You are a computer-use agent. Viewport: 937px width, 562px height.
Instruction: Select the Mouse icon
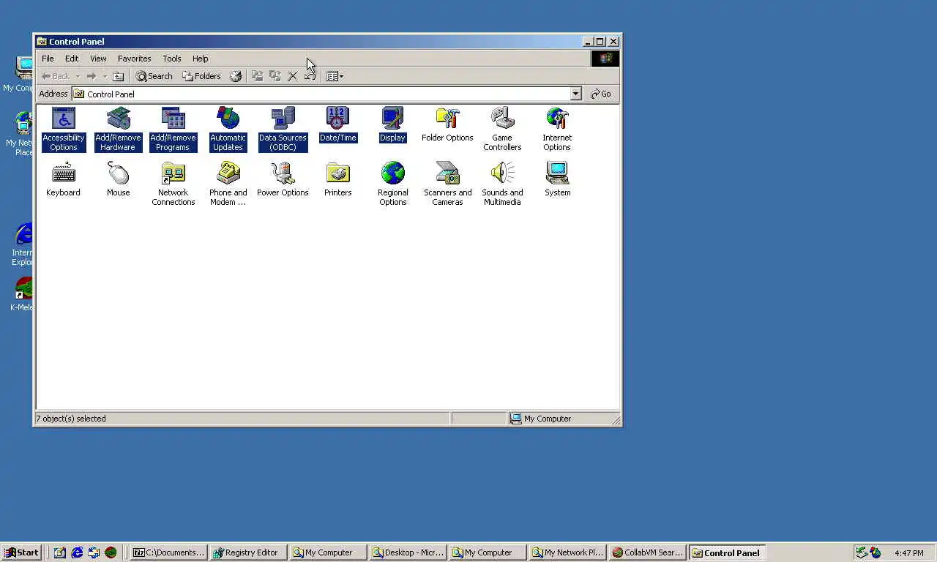pyautogui.click(x=118, y=180)
